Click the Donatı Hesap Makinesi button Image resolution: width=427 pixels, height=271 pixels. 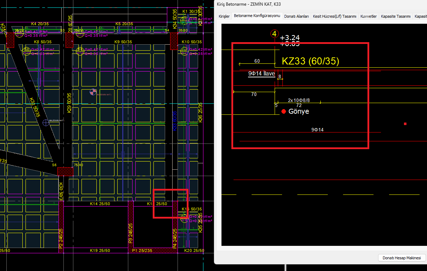[x=401, y=258]
